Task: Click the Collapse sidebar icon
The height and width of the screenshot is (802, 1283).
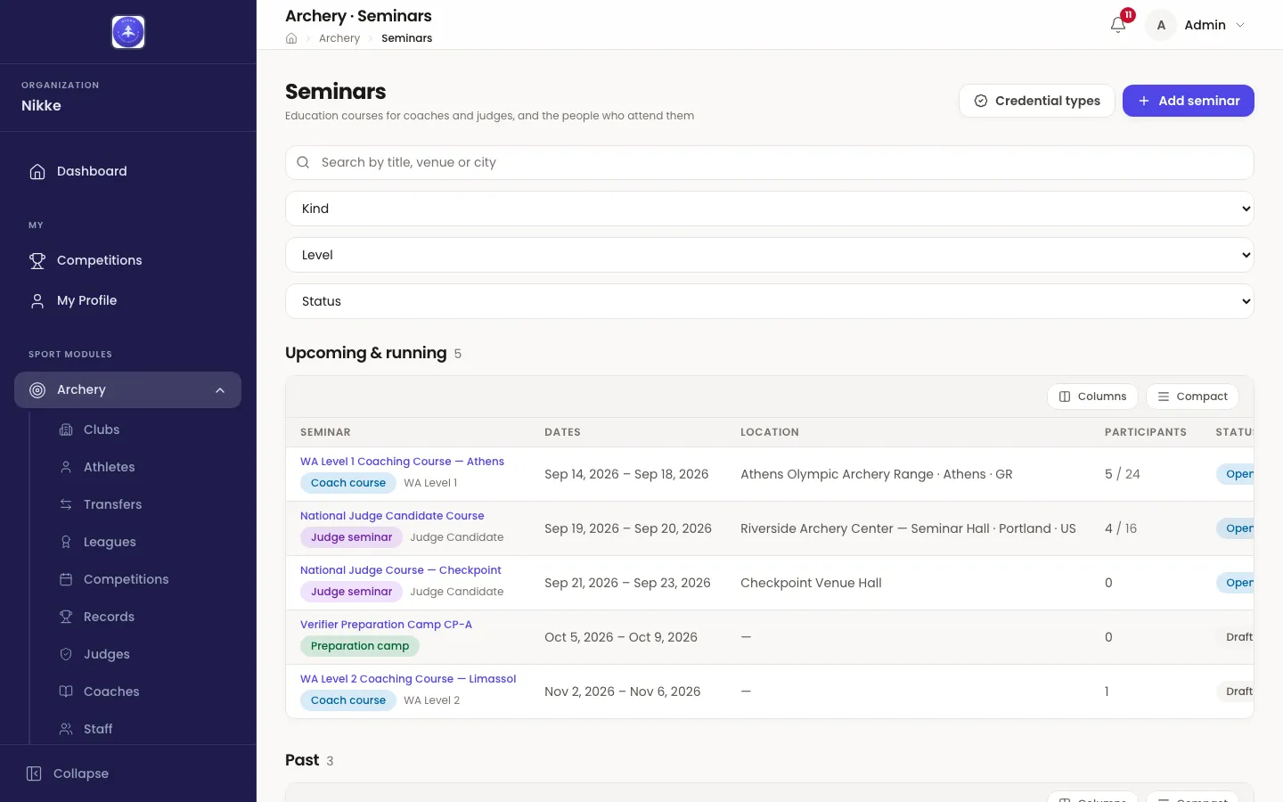Action: 34,773
